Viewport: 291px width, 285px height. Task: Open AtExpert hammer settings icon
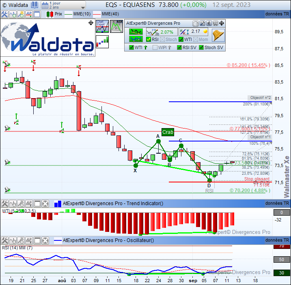pyautogui.click(x=202, y=24)
